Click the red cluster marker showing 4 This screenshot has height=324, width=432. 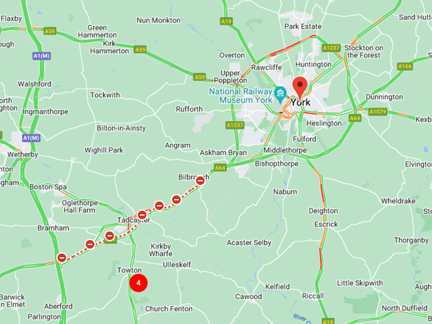(139, 283)
